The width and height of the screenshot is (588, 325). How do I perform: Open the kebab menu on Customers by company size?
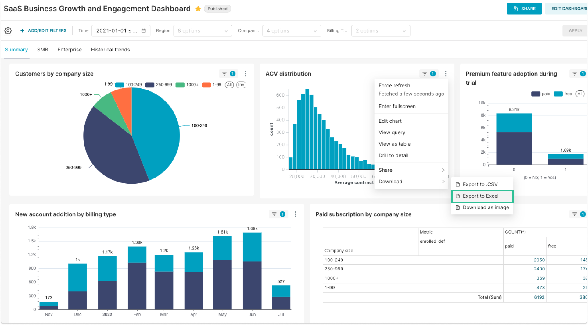245,73
